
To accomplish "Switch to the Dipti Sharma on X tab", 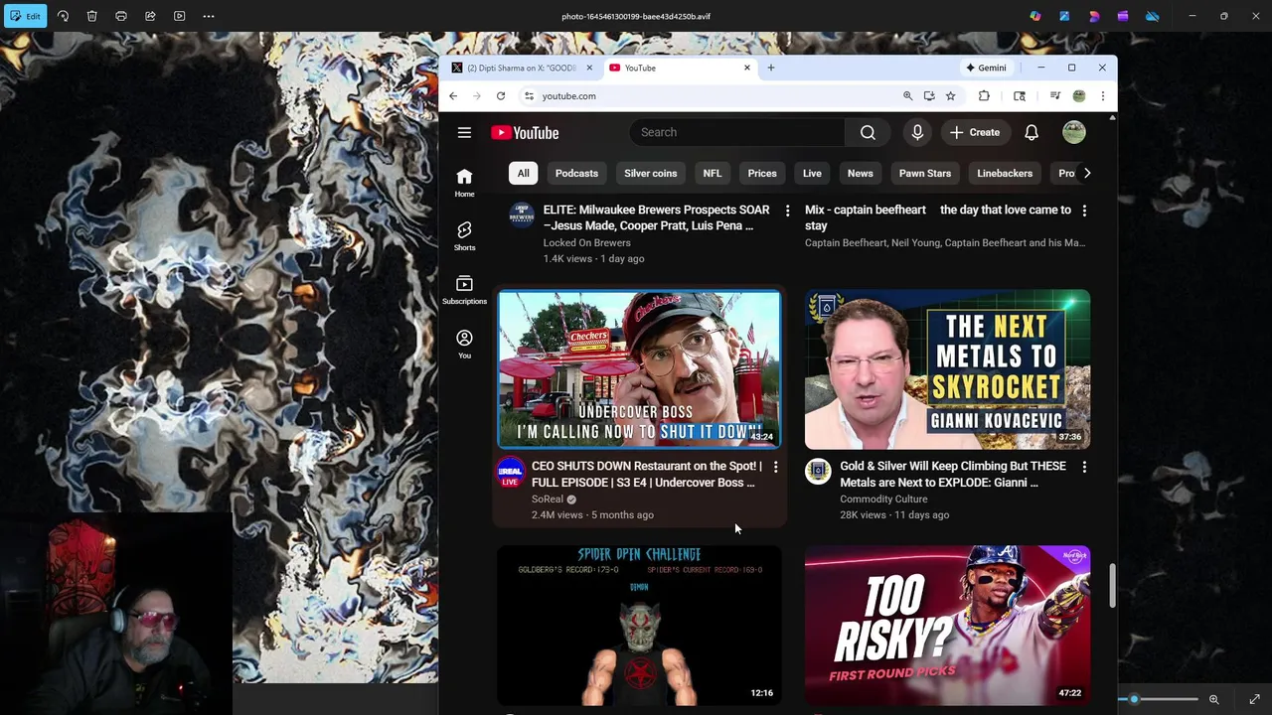I will (523, 68).
